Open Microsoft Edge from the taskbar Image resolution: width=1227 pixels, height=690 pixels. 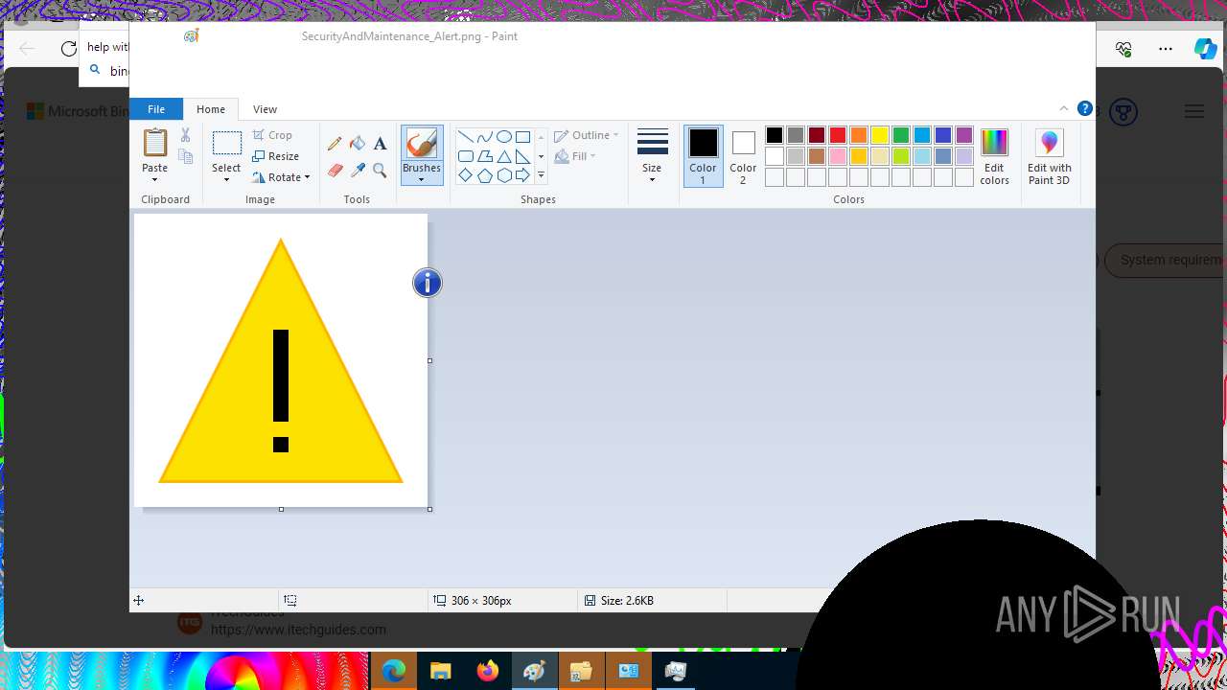pyautogui.click(x=394, y=671)
